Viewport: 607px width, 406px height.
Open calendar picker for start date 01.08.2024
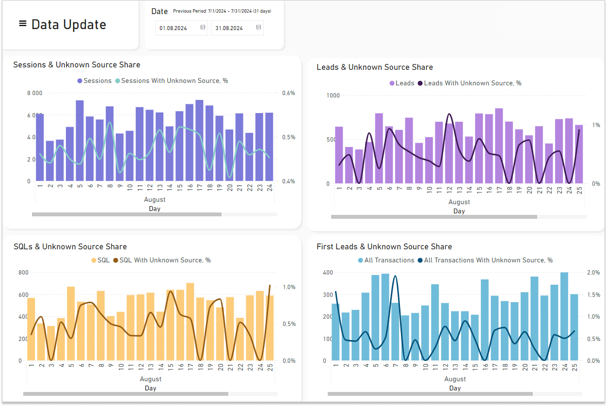[x=203, y=28]
